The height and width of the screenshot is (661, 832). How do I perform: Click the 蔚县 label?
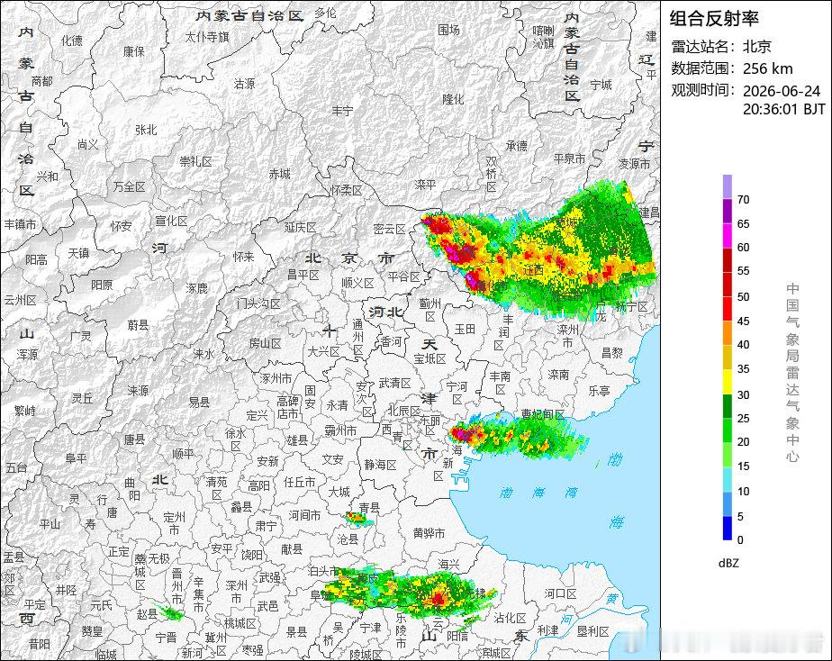tap(138, 325)
